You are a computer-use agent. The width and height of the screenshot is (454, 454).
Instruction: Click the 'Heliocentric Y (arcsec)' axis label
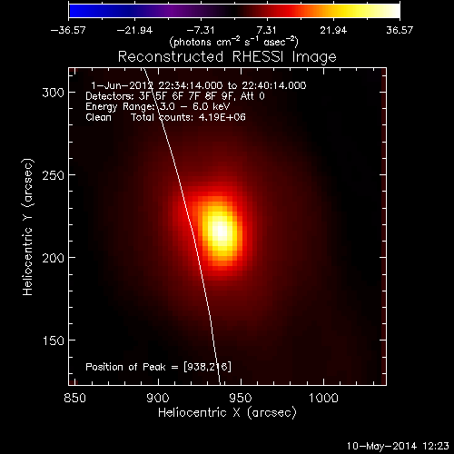(x=27, y=227)
